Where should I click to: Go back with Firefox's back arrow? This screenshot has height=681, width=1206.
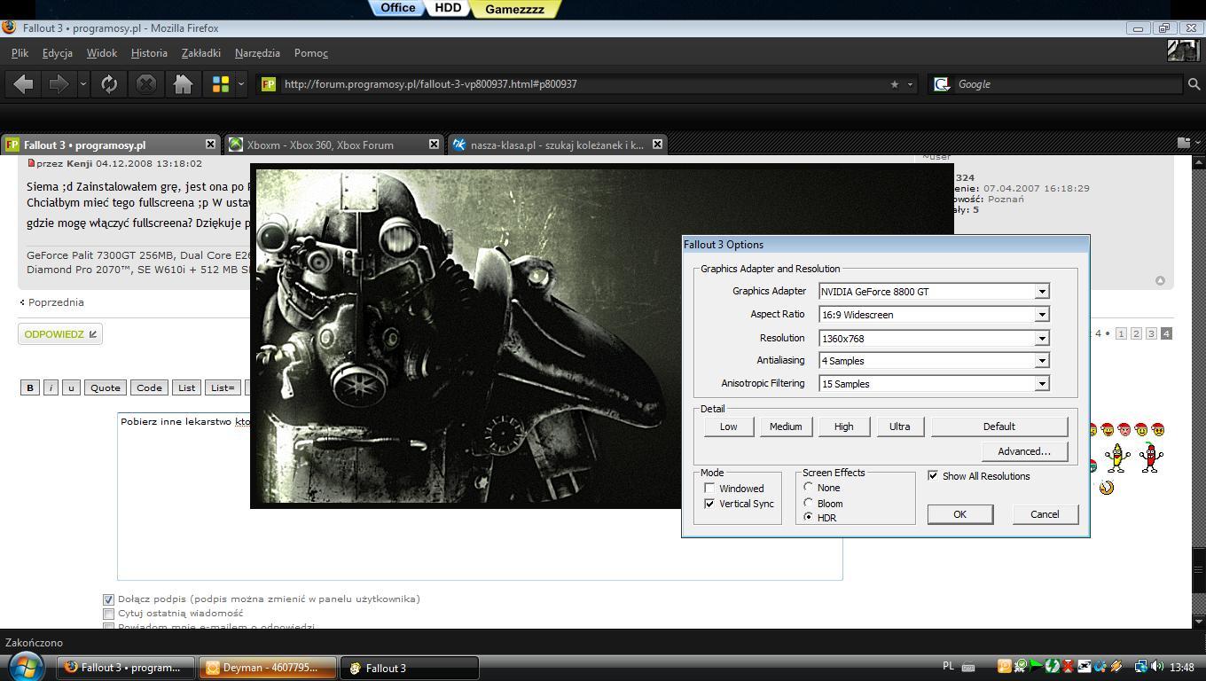point(24,84)
